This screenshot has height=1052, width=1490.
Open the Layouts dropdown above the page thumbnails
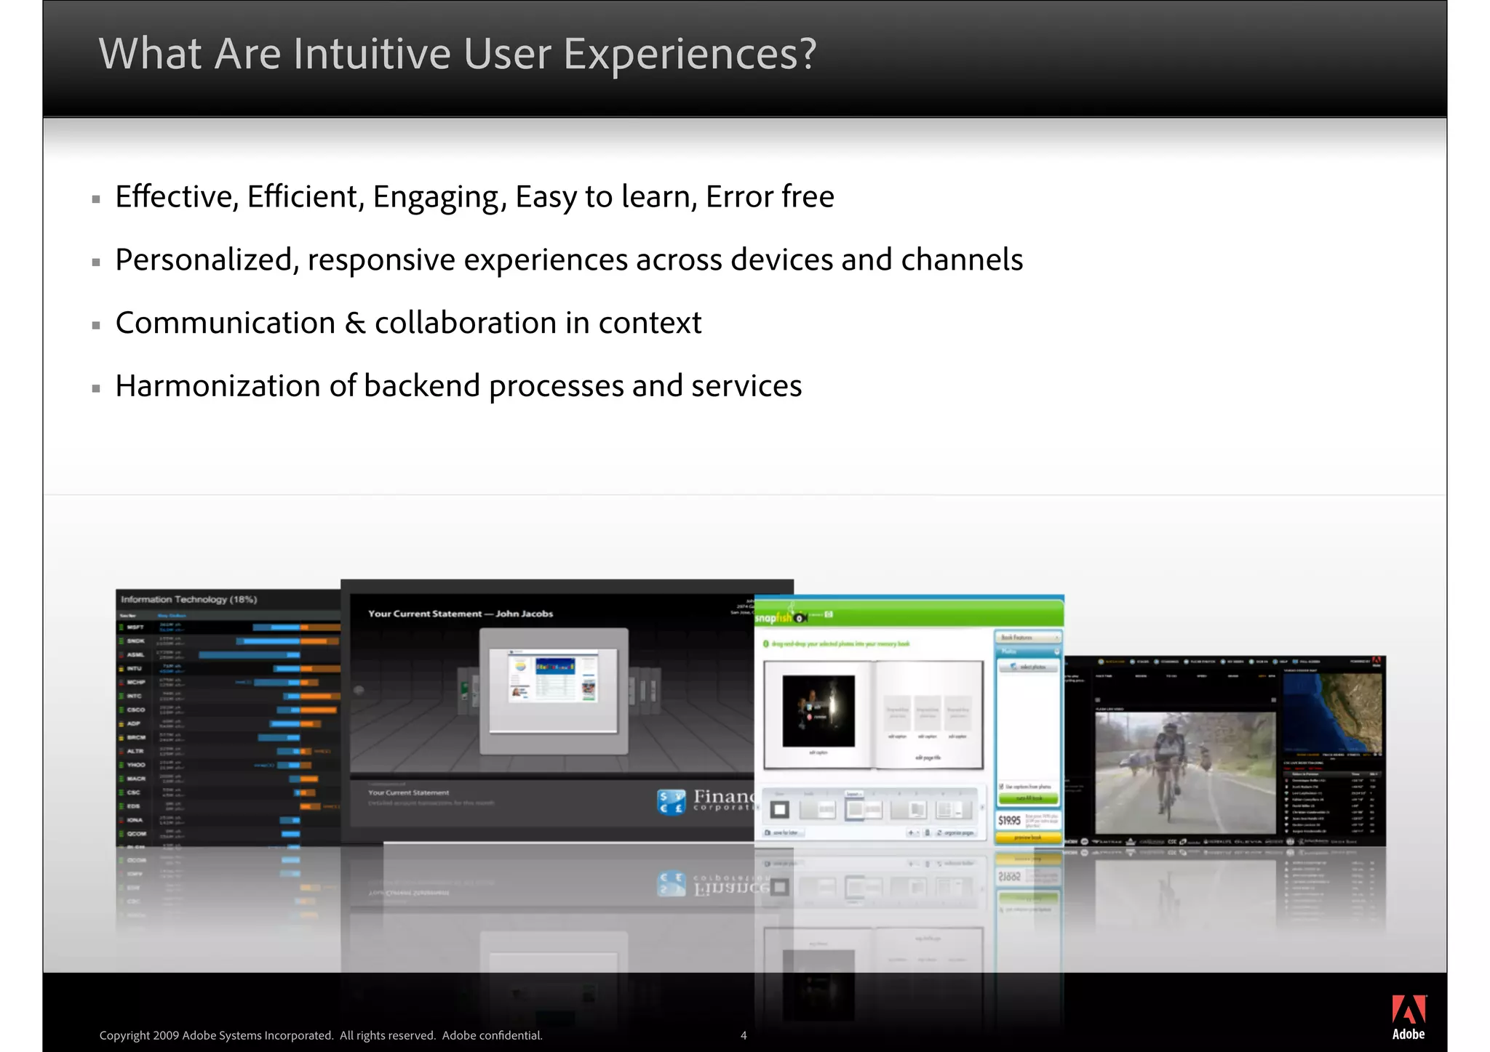click(x=853, y=794)
